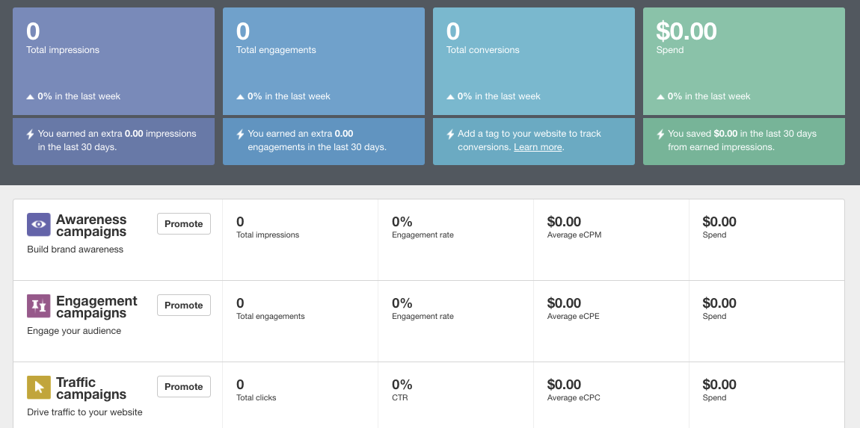Image resolution: width=860 pixels, height=428 pixels.
Task: Click the up-arrow in Total impressions card
Action: pos(31,96)
